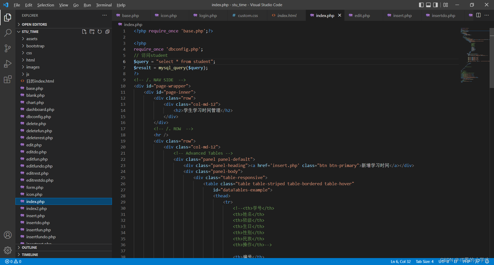Expand the TIMELINE section
This screenshot has height=265, width=494.
click(64, 255)
